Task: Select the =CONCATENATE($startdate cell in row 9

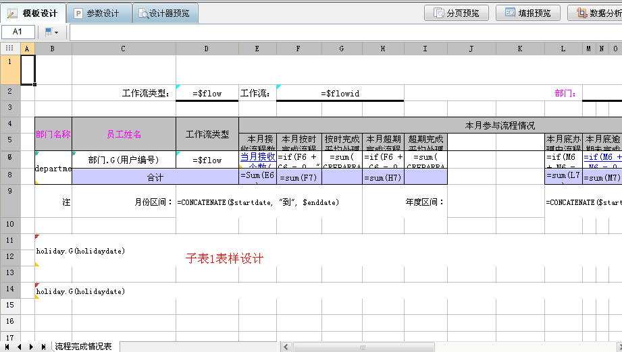Action: point(269,202)
